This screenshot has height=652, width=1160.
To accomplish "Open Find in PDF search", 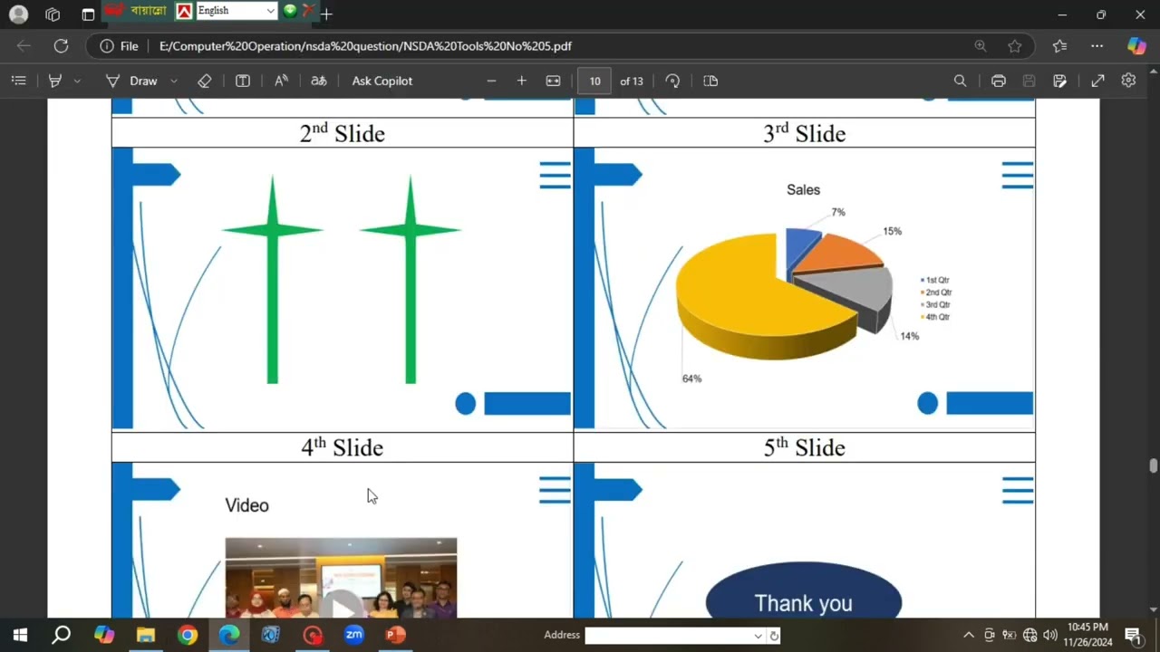I will point(960,81).
